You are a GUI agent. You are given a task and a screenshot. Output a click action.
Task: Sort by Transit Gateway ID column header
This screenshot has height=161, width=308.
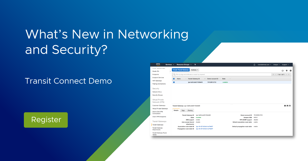pos(194,79)
